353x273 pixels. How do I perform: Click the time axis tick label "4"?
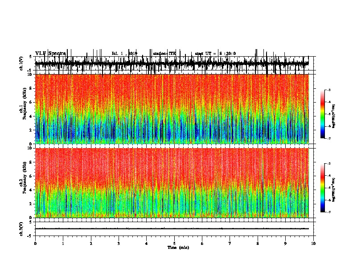tap(147, 244)
